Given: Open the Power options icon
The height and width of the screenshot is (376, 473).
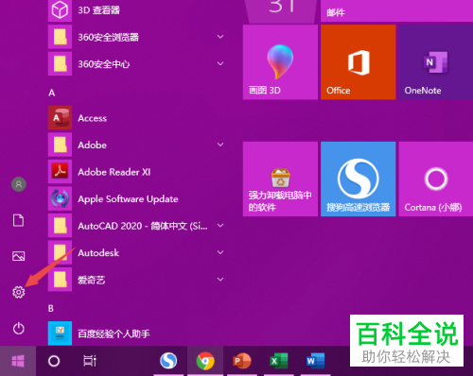Looking at the screenshot, I should (19, 329).
